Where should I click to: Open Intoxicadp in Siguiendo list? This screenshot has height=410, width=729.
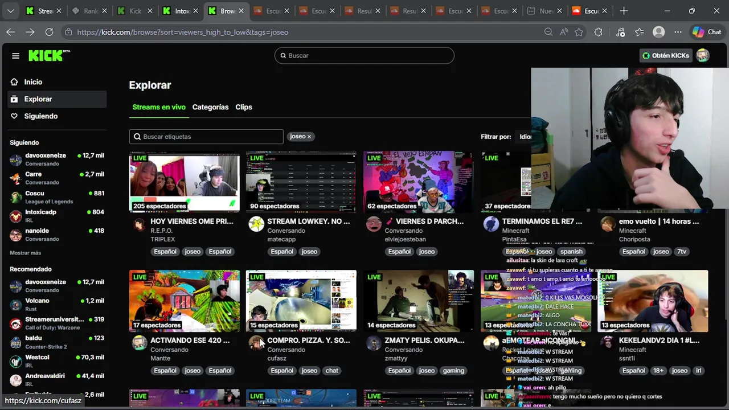(x=57, y=216)
